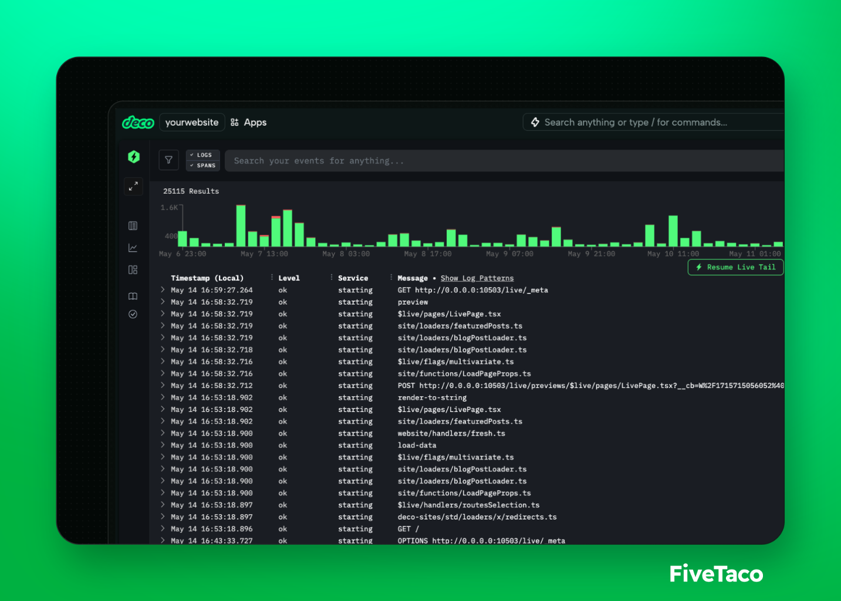Click the Message column header

click(413, 278)
